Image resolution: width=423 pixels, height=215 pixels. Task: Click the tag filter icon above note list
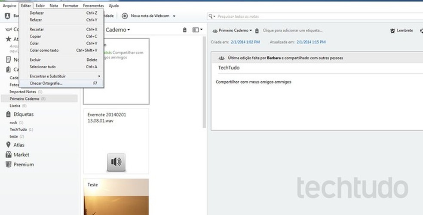[185, 30]
